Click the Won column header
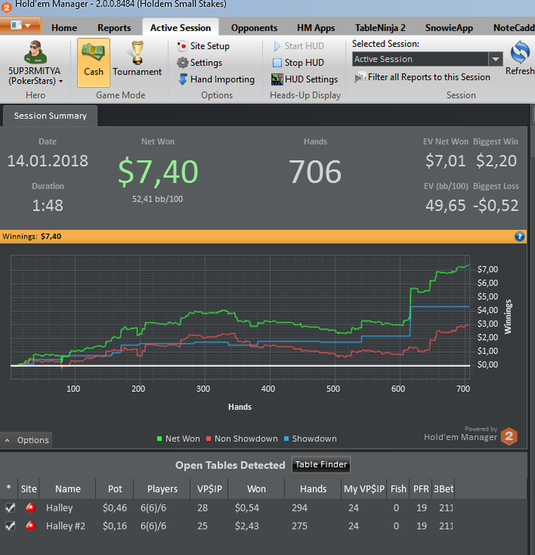The height and width of the screenshot is (555, 535). (x=257, y=489)
